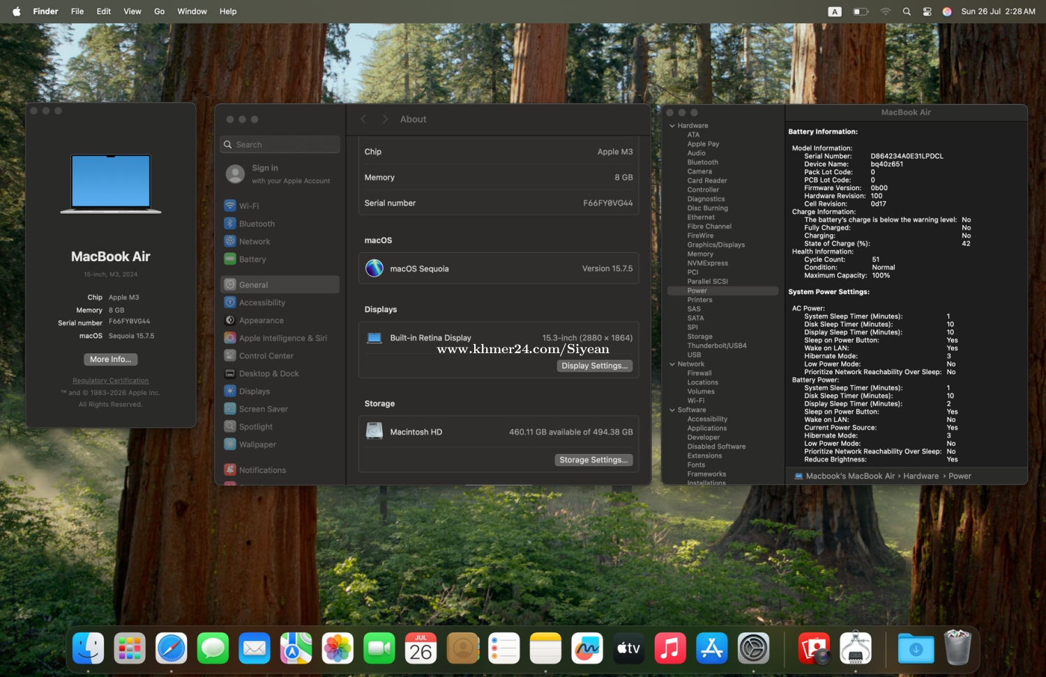This screenshot has height=677, width=1046.
Task: Select NVMExpress in System Information sidebar
Action: click(x=708, y=263)
